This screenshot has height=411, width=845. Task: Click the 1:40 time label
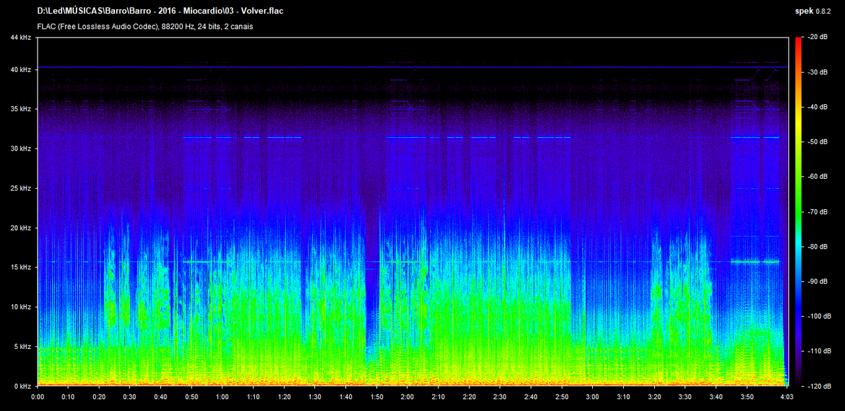346,397
